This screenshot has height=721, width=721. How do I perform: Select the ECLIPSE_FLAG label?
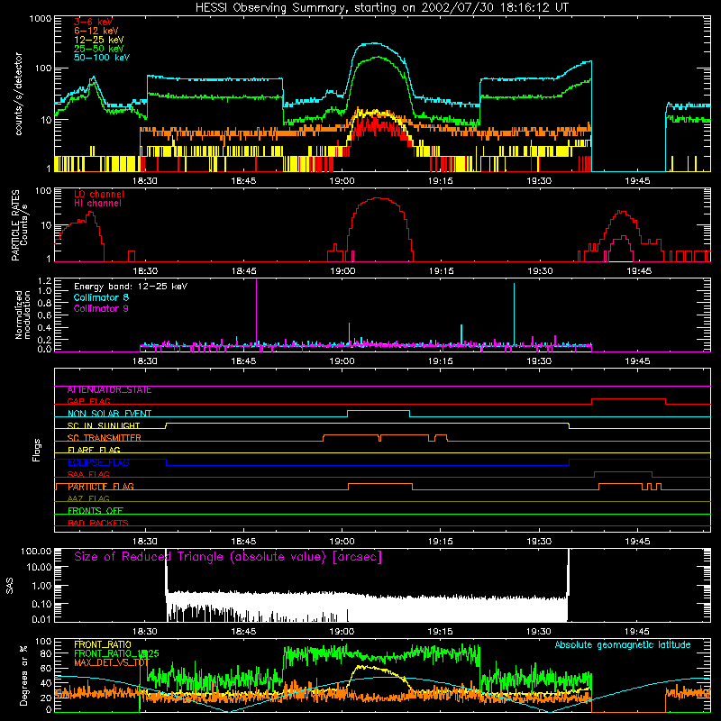click(x=98, y=462)
